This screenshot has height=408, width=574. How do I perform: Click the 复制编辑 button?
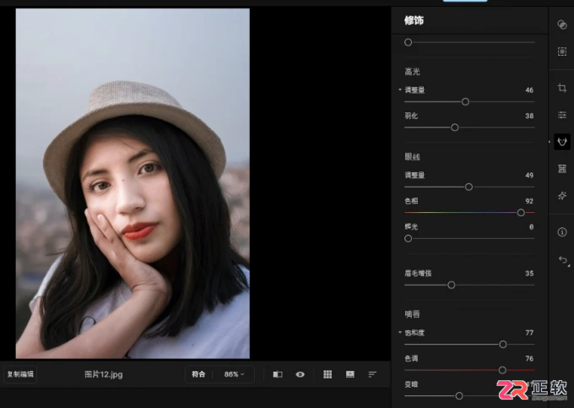[x=20, y=374]
